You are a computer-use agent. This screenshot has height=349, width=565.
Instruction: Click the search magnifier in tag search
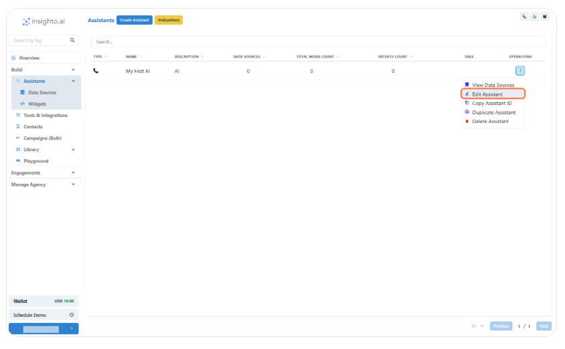[72, 40]
